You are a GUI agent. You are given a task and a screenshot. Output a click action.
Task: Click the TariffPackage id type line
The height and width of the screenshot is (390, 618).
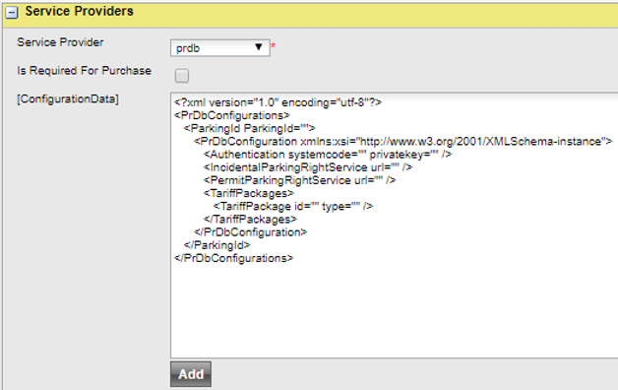point(293,207)
